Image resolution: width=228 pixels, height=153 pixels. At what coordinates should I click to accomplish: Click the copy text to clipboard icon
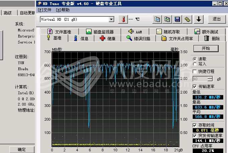tap(157, 19)
